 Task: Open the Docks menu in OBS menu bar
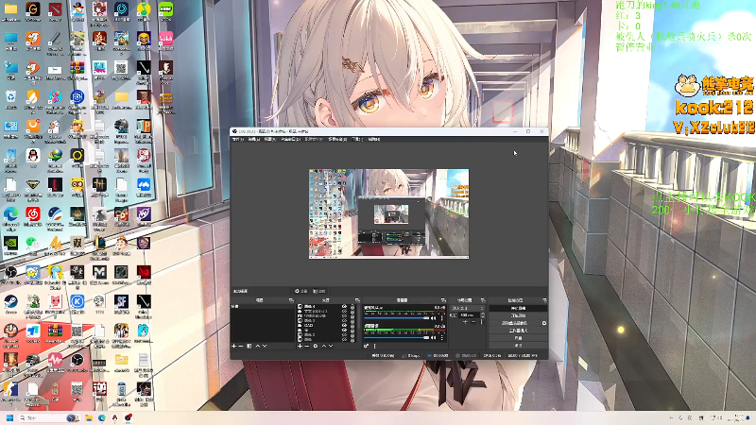[291, 139]
